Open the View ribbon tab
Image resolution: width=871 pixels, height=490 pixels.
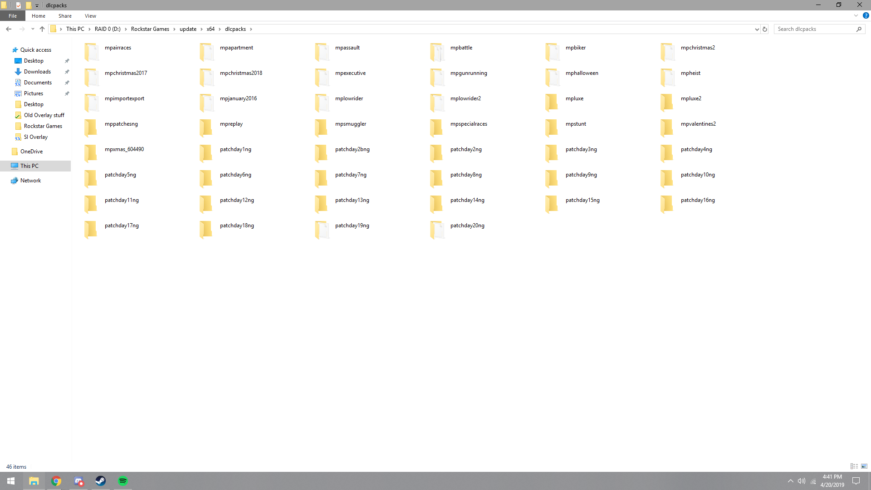click(x=90, y=16)
